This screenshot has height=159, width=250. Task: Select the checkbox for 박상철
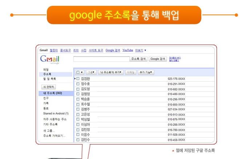click(x=78, y=119)
